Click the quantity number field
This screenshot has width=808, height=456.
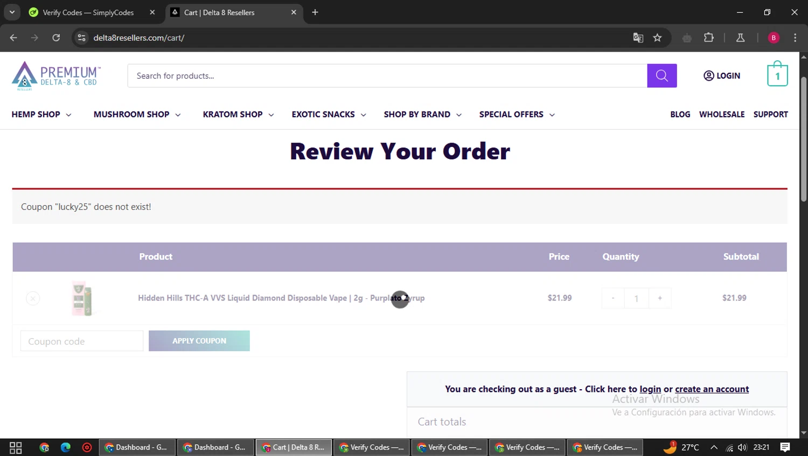(x=636, y=298)
